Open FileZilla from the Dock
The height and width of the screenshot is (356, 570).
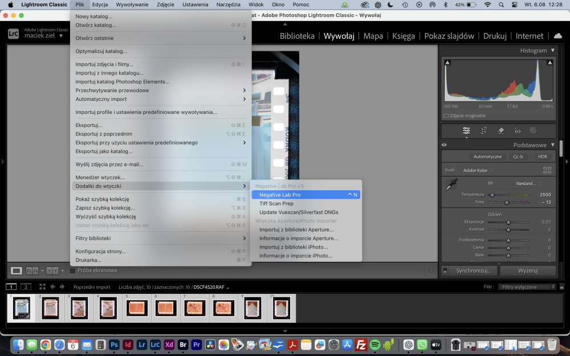361,345
